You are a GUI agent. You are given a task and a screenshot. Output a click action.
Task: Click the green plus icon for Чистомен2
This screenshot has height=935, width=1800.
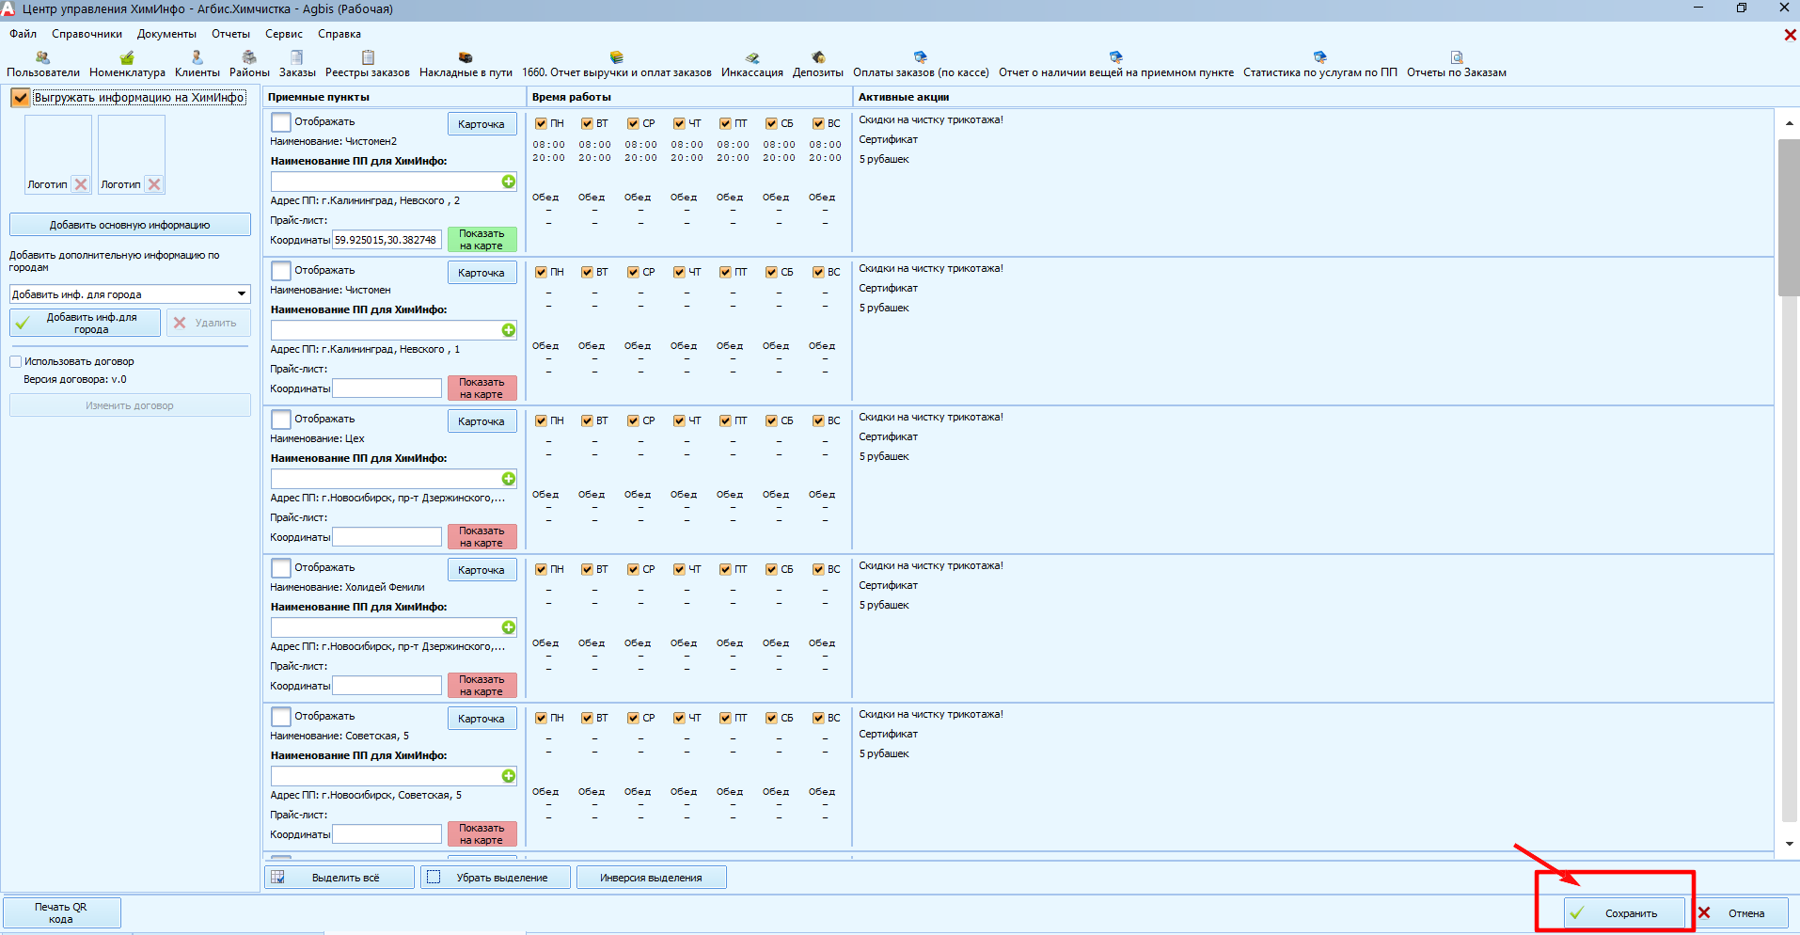[509, 182]
